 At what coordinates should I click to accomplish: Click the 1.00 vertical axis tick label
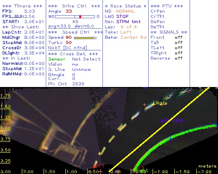click(x=5, y=128)
